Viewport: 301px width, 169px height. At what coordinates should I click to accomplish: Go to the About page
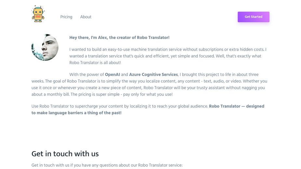coord(86,17)
